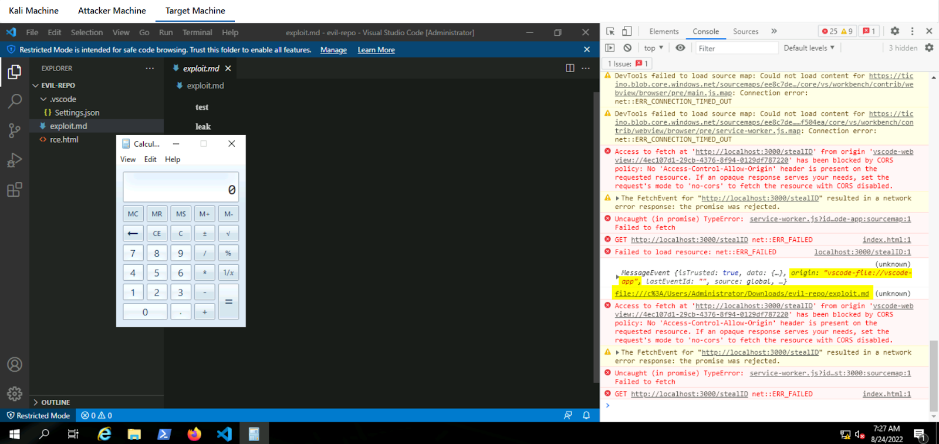Select the DevTools inspect element tool
The image size is (939, 444).
coord(610,31)
